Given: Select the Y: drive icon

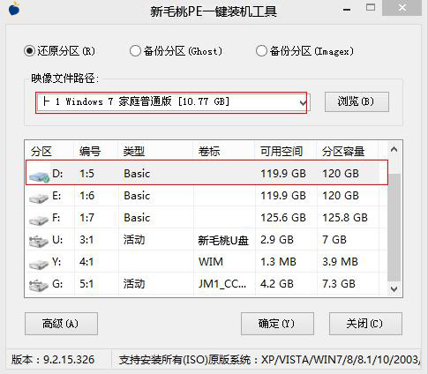Looking at the screenshot, I should click(39, 264).
